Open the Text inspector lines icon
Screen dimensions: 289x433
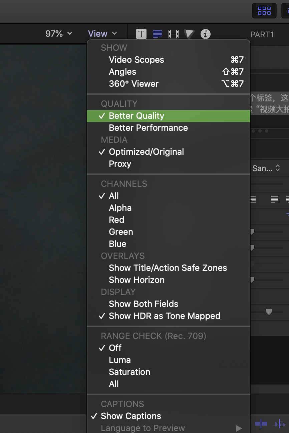pos(158,34)
